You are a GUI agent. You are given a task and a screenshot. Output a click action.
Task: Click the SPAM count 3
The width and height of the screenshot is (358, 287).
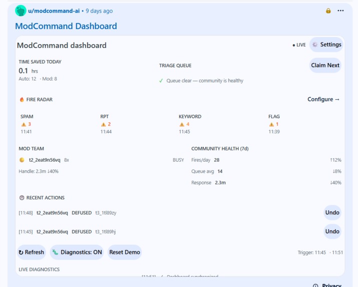(30, 124)
